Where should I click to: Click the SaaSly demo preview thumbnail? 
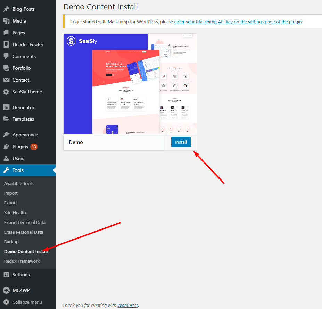[130, 84]
